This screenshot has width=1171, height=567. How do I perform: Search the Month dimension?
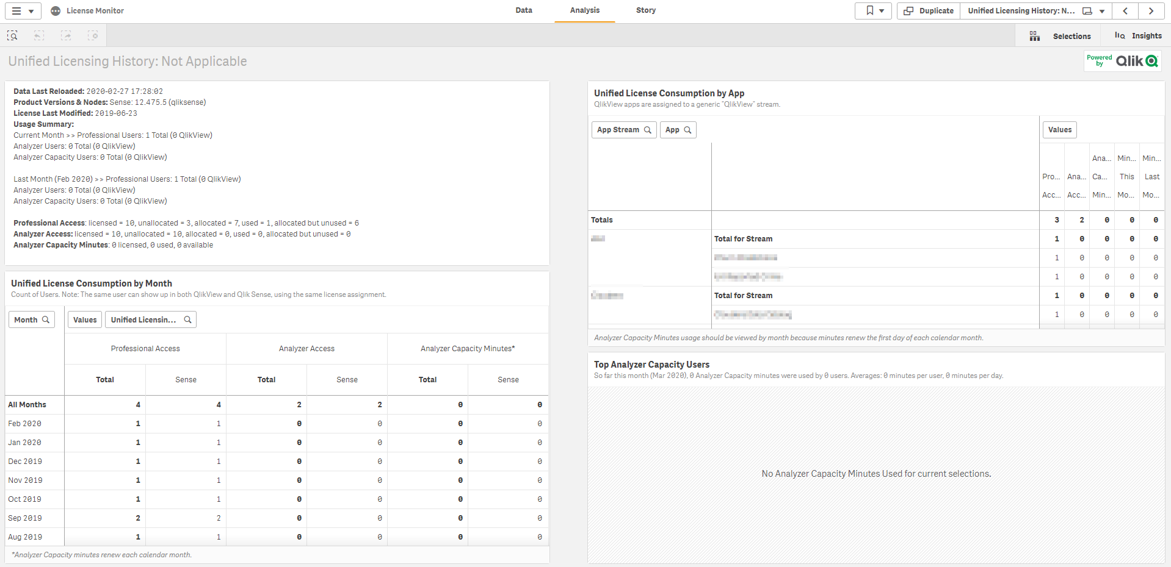(32, 319)
